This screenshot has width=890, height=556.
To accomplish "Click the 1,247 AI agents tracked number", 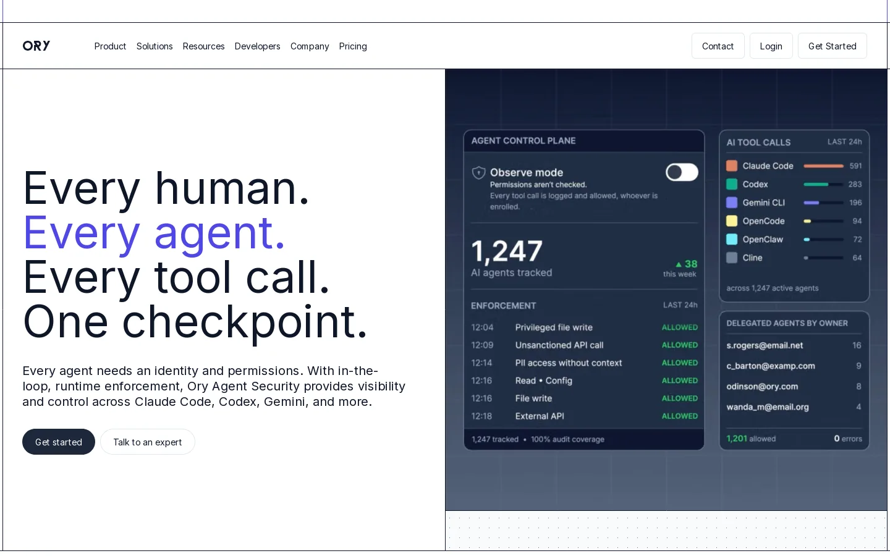I will (507, 251).
